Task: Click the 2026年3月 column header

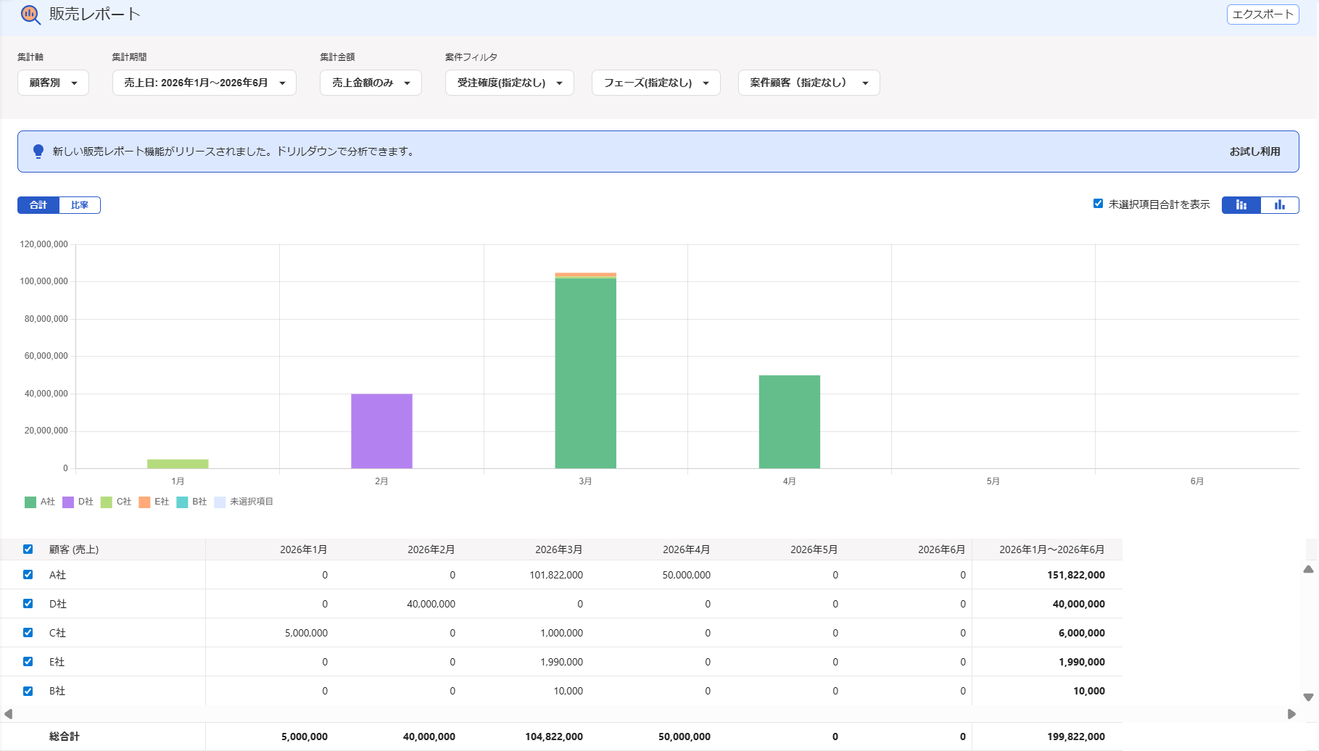Action: 559,549
